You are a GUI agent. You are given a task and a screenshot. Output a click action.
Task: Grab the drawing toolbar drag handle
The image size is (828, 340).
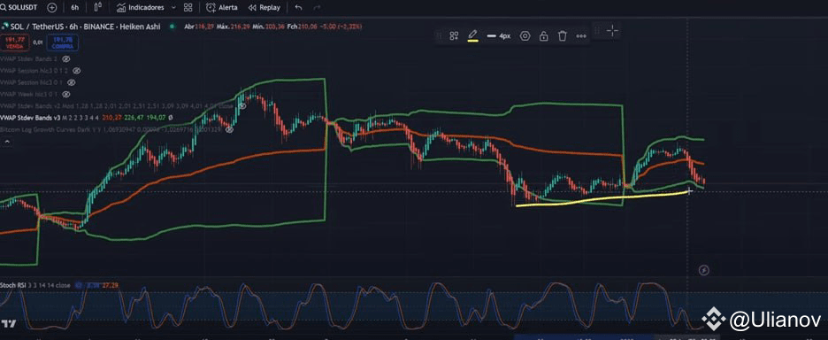tap(438, 36)
